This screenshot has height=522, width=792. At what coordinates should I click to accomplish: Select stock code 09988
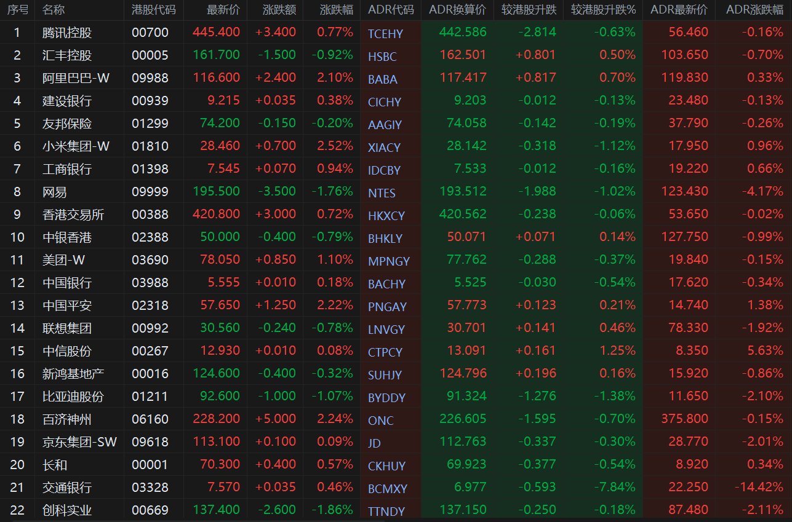point(150,78)
